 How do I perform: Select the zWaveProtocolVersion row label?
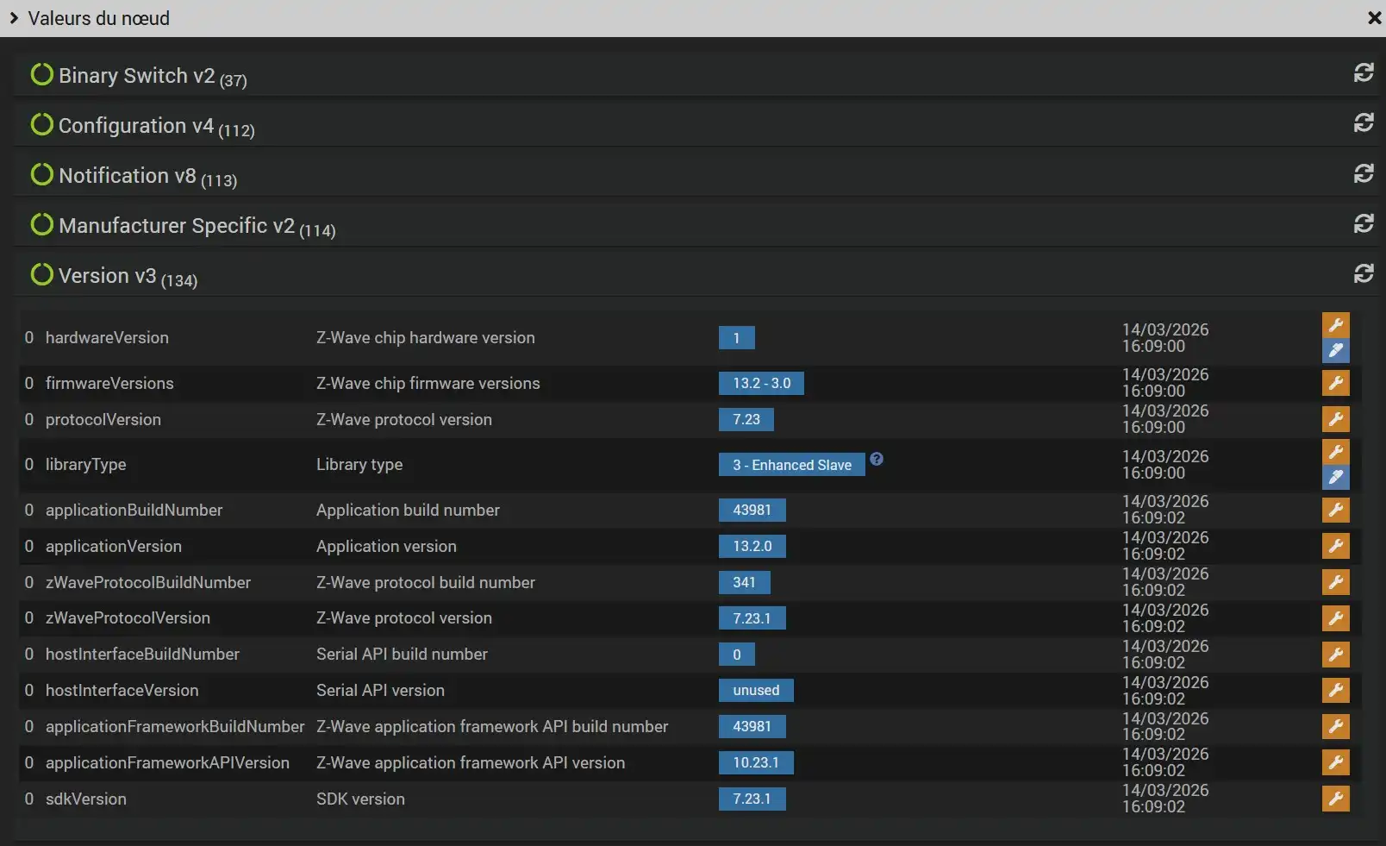pos(128,618)
